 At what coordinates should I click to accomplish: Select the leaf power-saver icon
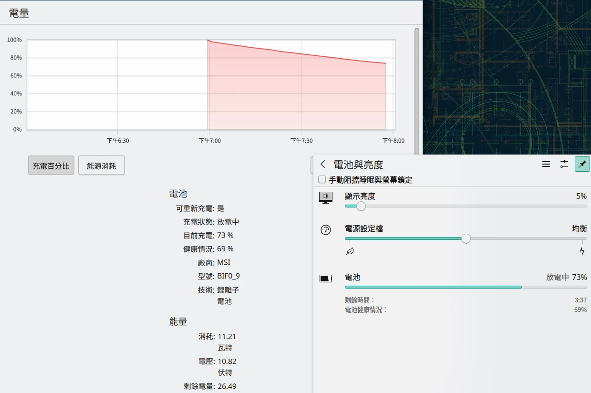click(x=350, y=251)
